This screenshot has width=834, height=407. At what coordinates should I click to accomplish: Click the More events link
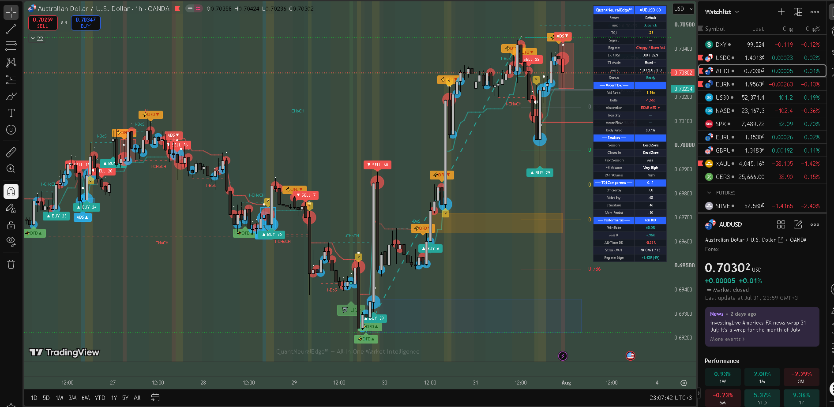pos(727,339)
